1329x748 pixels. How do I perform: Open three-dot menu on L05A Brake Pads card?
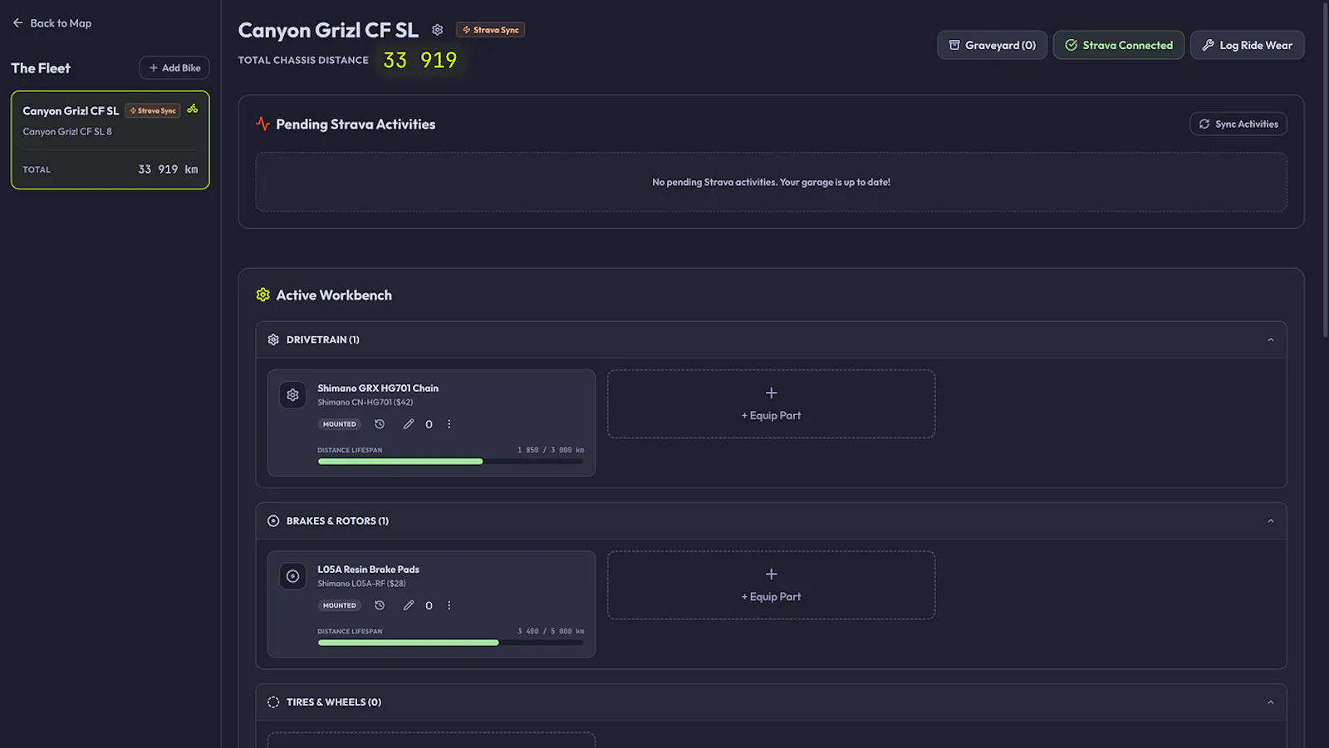point(449,605)
